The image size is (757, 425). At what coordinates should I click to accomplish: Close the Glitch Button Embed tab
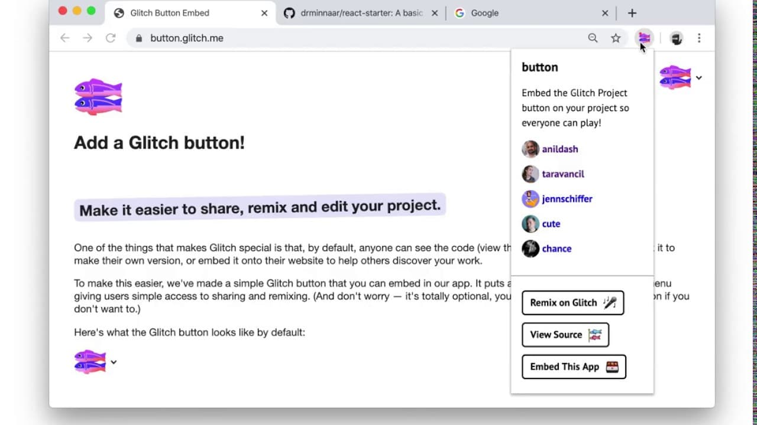[264, 13]
